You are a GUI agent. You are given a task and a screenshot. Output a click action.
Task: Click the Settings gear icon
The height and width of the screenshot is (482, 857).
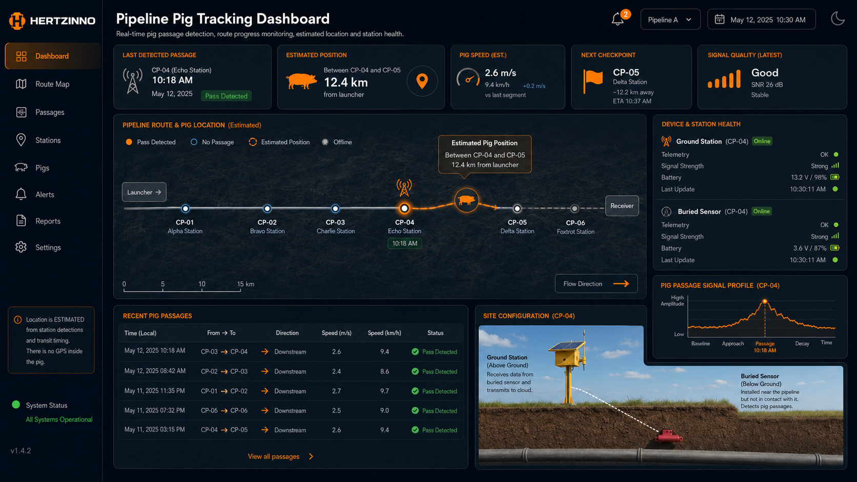21,247
